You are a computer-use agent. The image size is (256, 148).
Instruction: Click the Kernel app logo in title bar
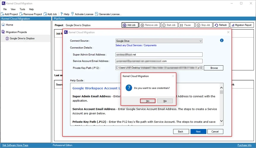click(4, 3)
